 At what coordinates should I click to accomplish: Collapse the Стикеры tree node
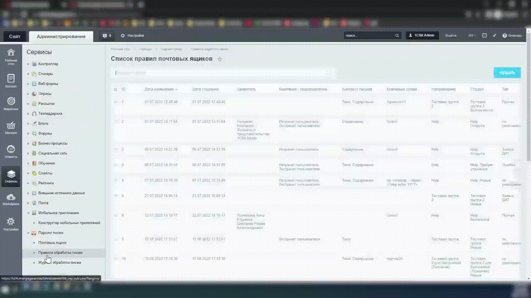pos(28,74)
